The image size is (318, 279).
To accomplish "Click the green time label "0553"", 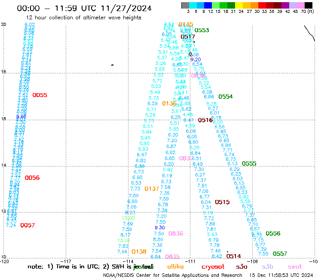I will (202, 30).
